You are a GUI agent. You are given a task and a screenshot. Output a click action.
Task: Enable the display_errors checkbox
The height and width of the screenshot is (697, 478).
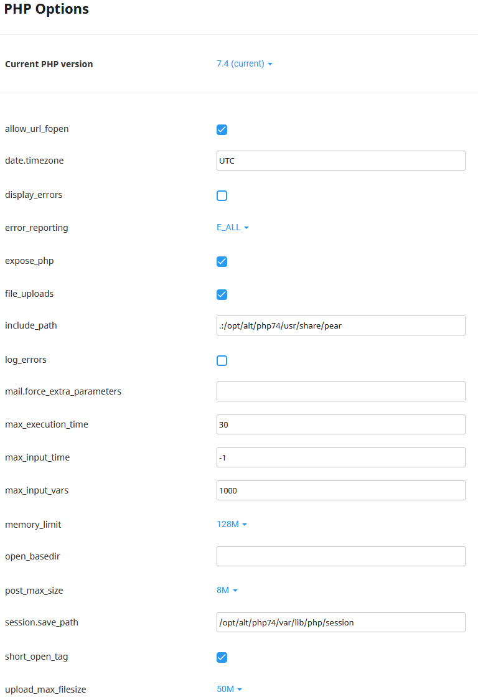tap(222, 195)
